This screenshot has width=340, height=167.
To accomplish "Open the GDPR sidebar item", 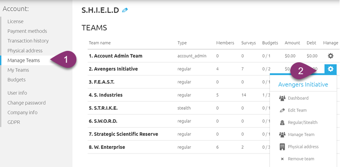I will tap(14, 122).
